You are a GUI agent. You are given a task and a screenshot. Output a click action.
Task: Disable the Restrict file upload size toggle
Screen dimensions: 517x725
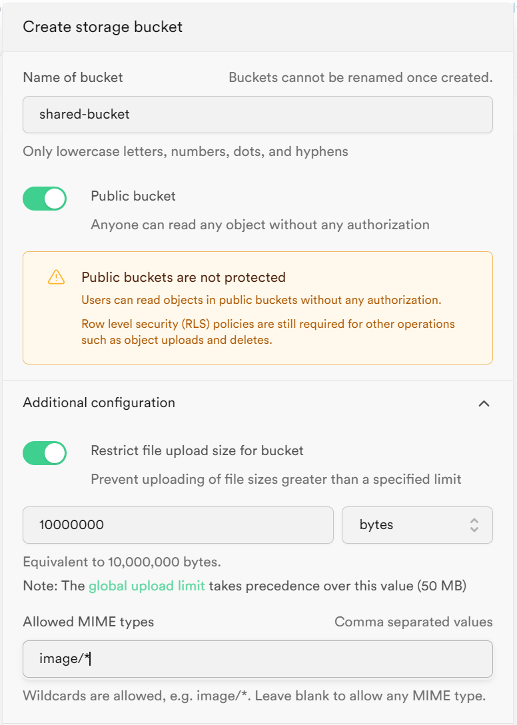coord(45,453)
